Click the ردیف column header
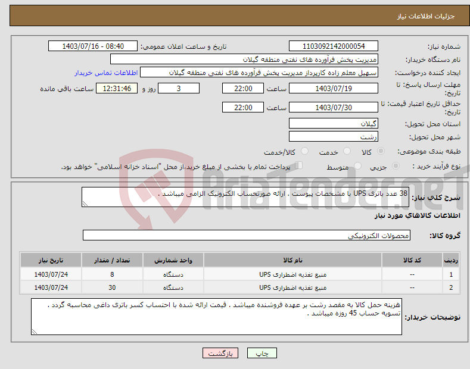470x369 pixels. tap(451, 260)
